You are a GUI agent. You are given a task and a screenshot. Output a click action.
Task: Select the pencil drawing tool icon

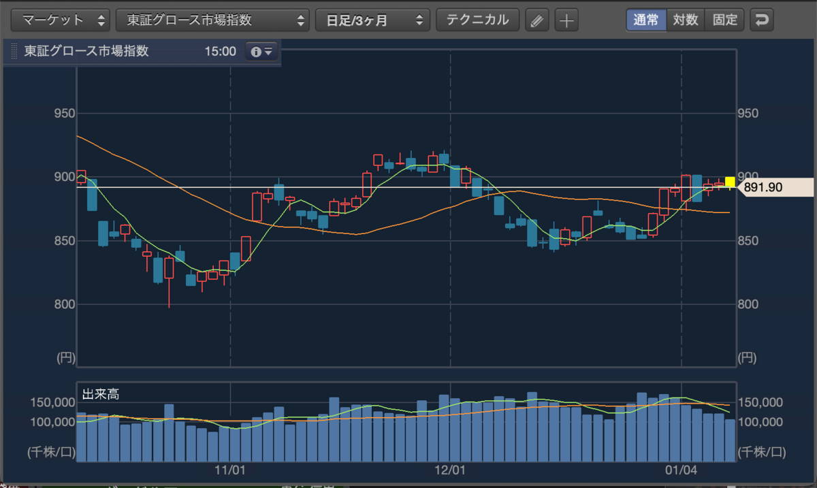click(537, 20)
